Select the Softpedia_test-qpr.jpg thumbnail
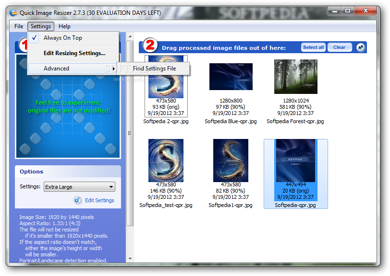390x276 pixels. (x=166, y=161)
